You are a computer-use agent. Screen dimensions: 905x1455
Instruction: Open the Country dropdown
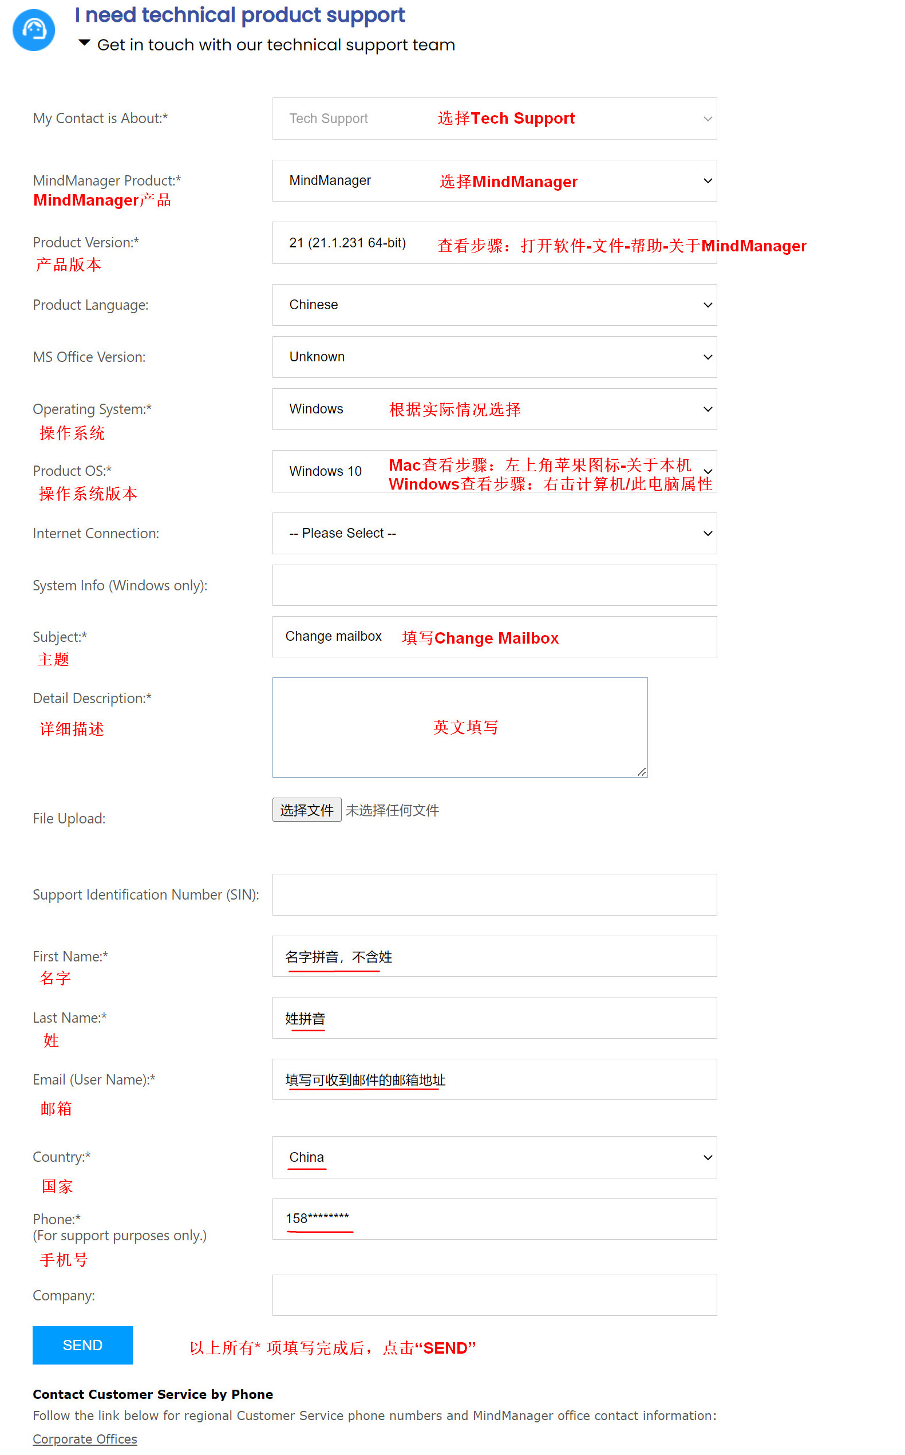pyautogui.click(x=494, y=1157)
